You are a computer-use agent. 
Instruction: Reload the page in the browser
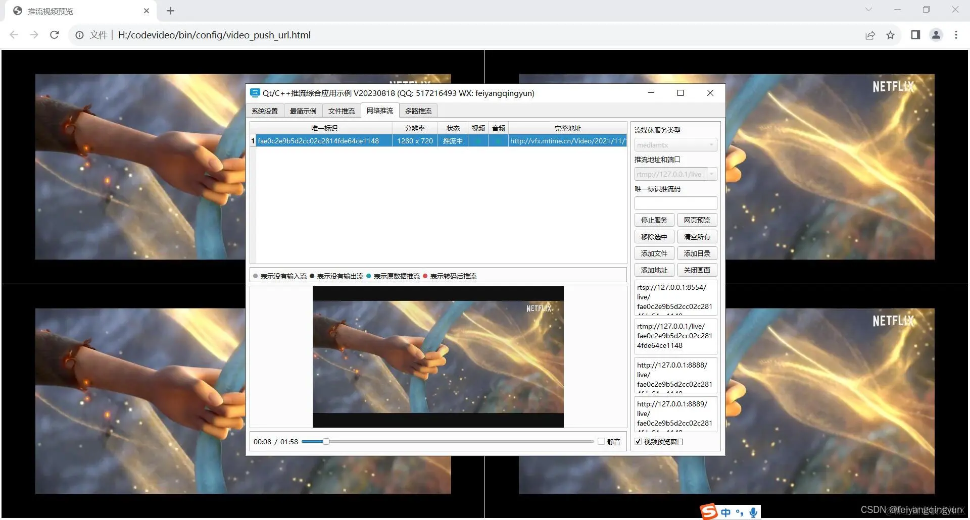[x=55, y=35]
